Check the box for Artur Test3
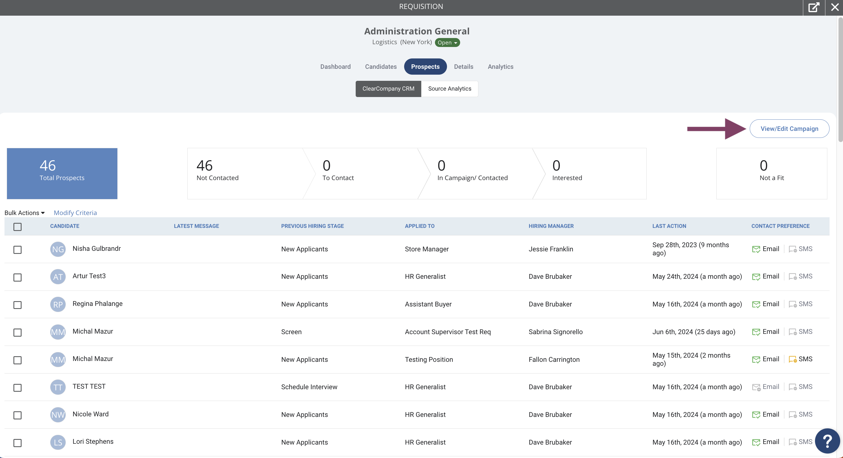This screenshot has height=458, width=843. (17, 277)
